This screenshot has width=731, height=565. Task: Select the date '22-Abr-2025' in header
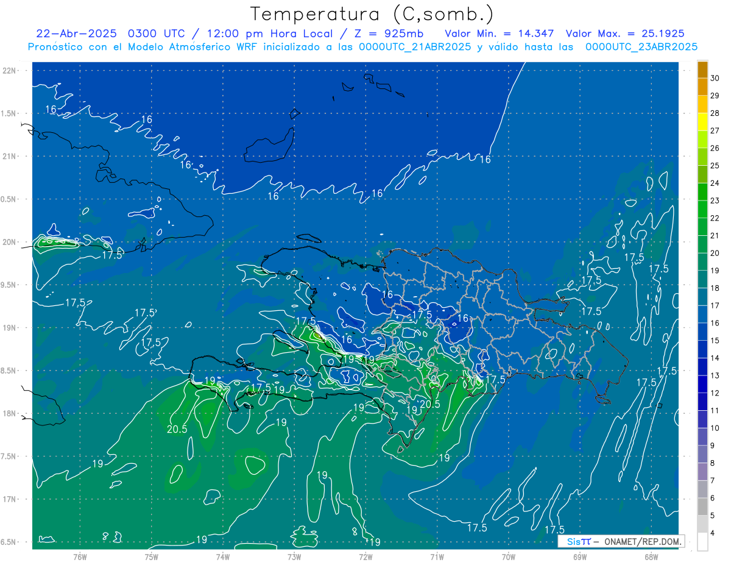[77, 34]
